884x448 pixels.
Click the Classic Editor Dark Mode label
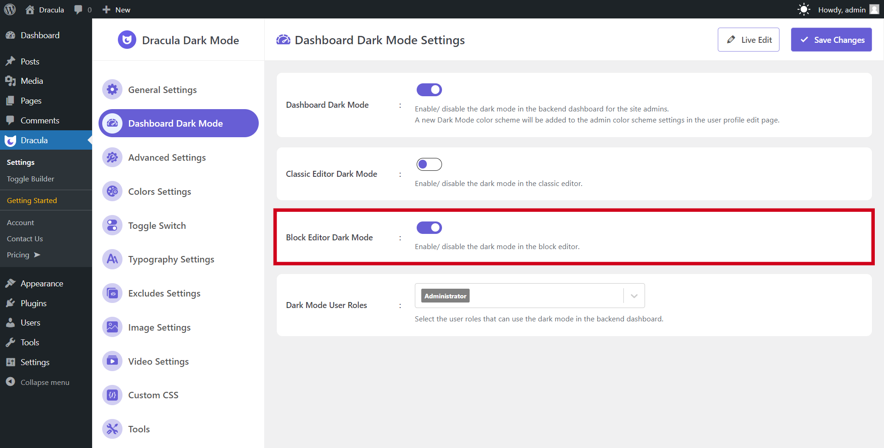tap(331, 174)
